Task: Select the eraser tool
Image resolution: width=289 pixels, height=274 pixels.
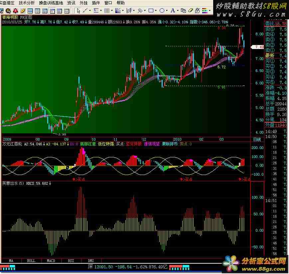Action: (190, 11)
